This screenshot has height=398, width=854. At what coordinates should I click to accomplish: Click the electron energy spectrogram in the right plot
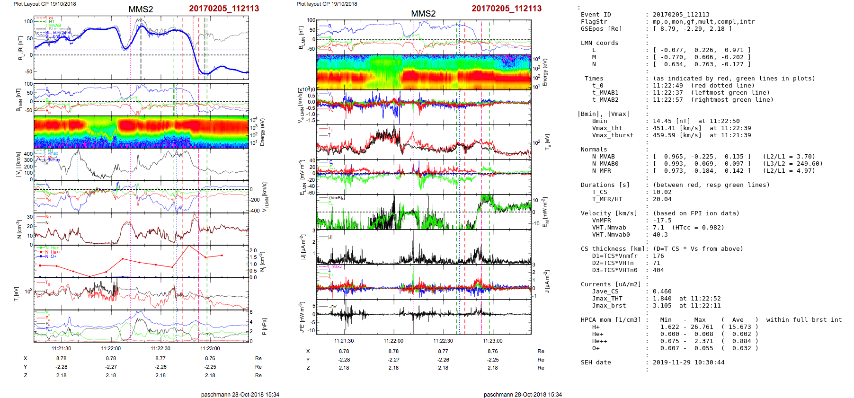pos(424,72)
